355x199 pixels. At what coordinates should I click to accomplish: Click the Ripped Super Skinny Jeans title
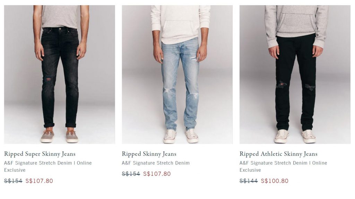pyautogui.click(x=40, y=154)
